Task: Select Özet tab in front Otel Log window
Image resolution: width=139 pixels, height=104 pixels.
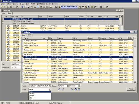Action: (x=29, y=35)
